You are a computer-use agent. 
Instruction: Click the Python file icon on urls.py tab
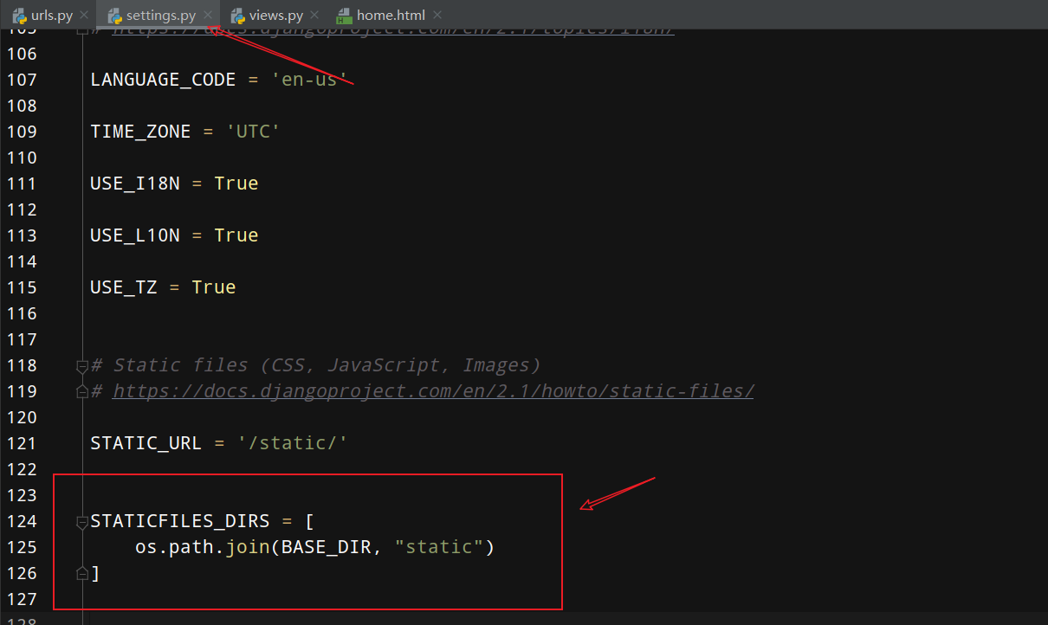point(19,15)
